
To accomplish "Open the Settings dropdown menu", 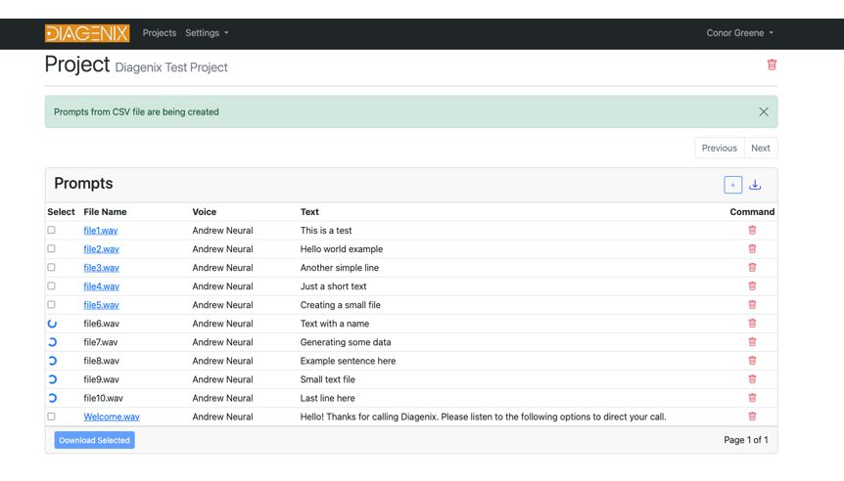I will pos(207,33).
